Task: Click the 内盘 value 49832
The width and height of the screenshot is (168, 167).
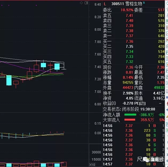Action: pyautogui.click(x=159, y=88)
